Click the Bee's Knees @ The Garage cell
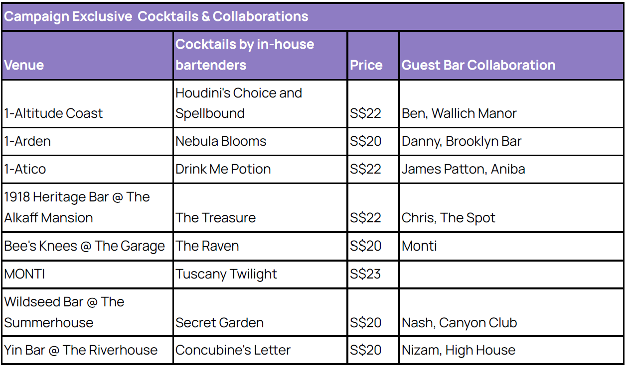Viewport: 627px width, 366px height. click(87, 246)
